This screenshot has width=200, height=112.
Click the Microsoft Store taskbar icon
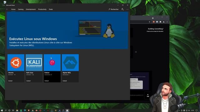pyautogui.click(x=67, y=110)
